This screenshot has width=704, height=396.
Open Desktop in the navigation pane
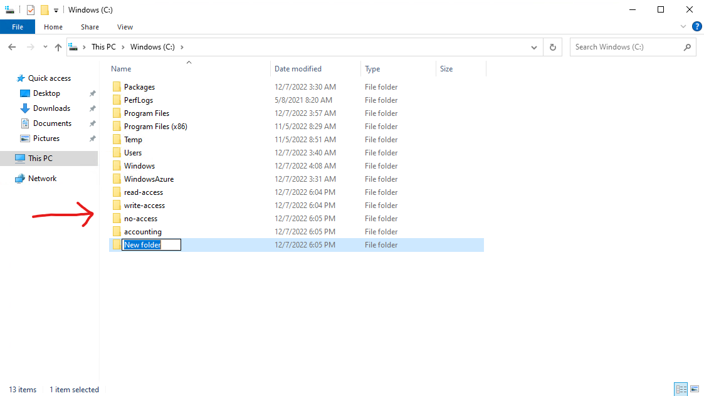[46, 93]
